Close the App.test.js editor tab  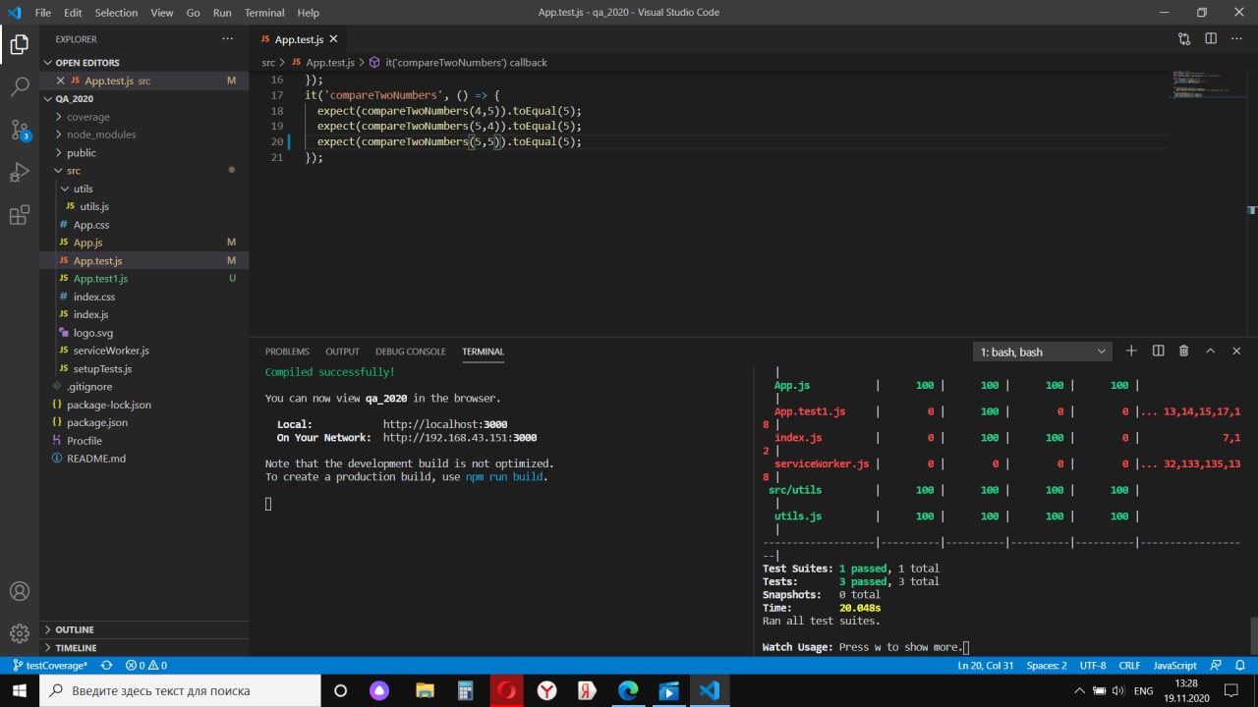coord(333,39)
